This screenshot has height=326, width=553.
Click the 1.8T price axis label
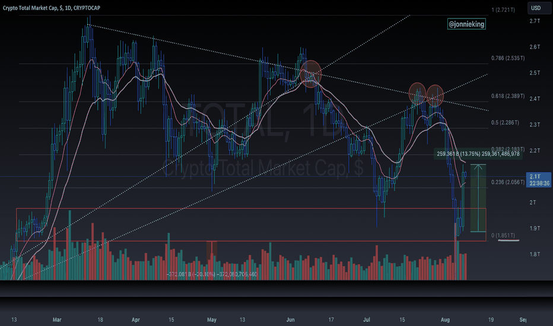click(535, 254)
